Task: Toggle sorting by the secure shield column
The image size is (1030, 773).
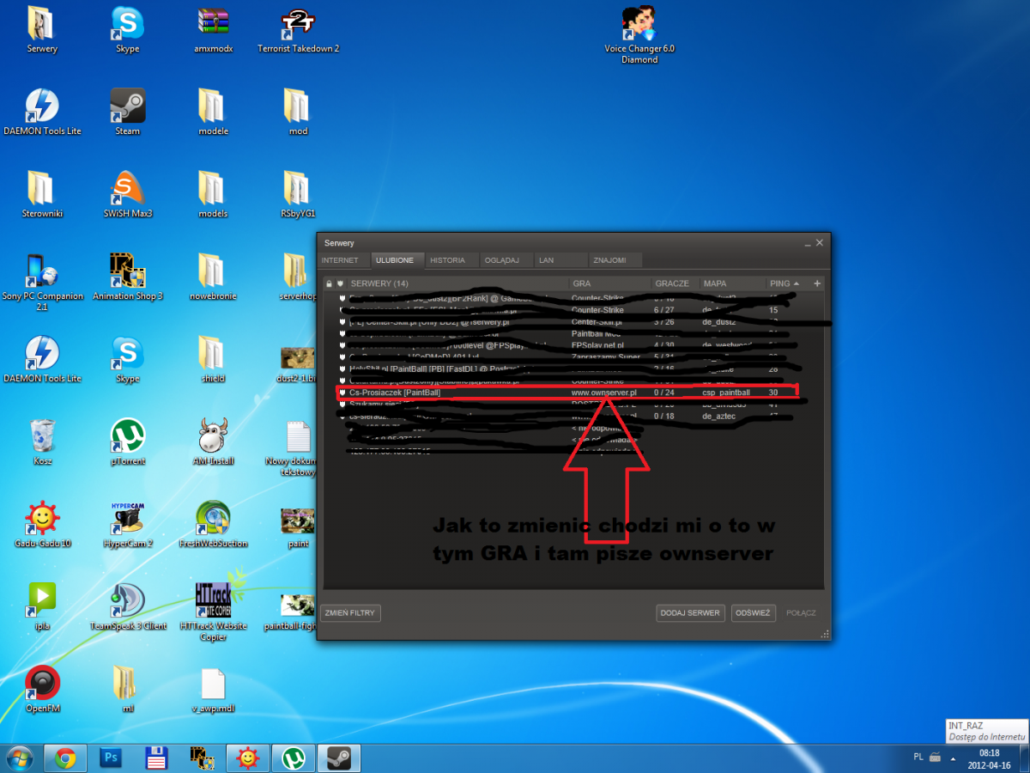Action: click(340, 283)
